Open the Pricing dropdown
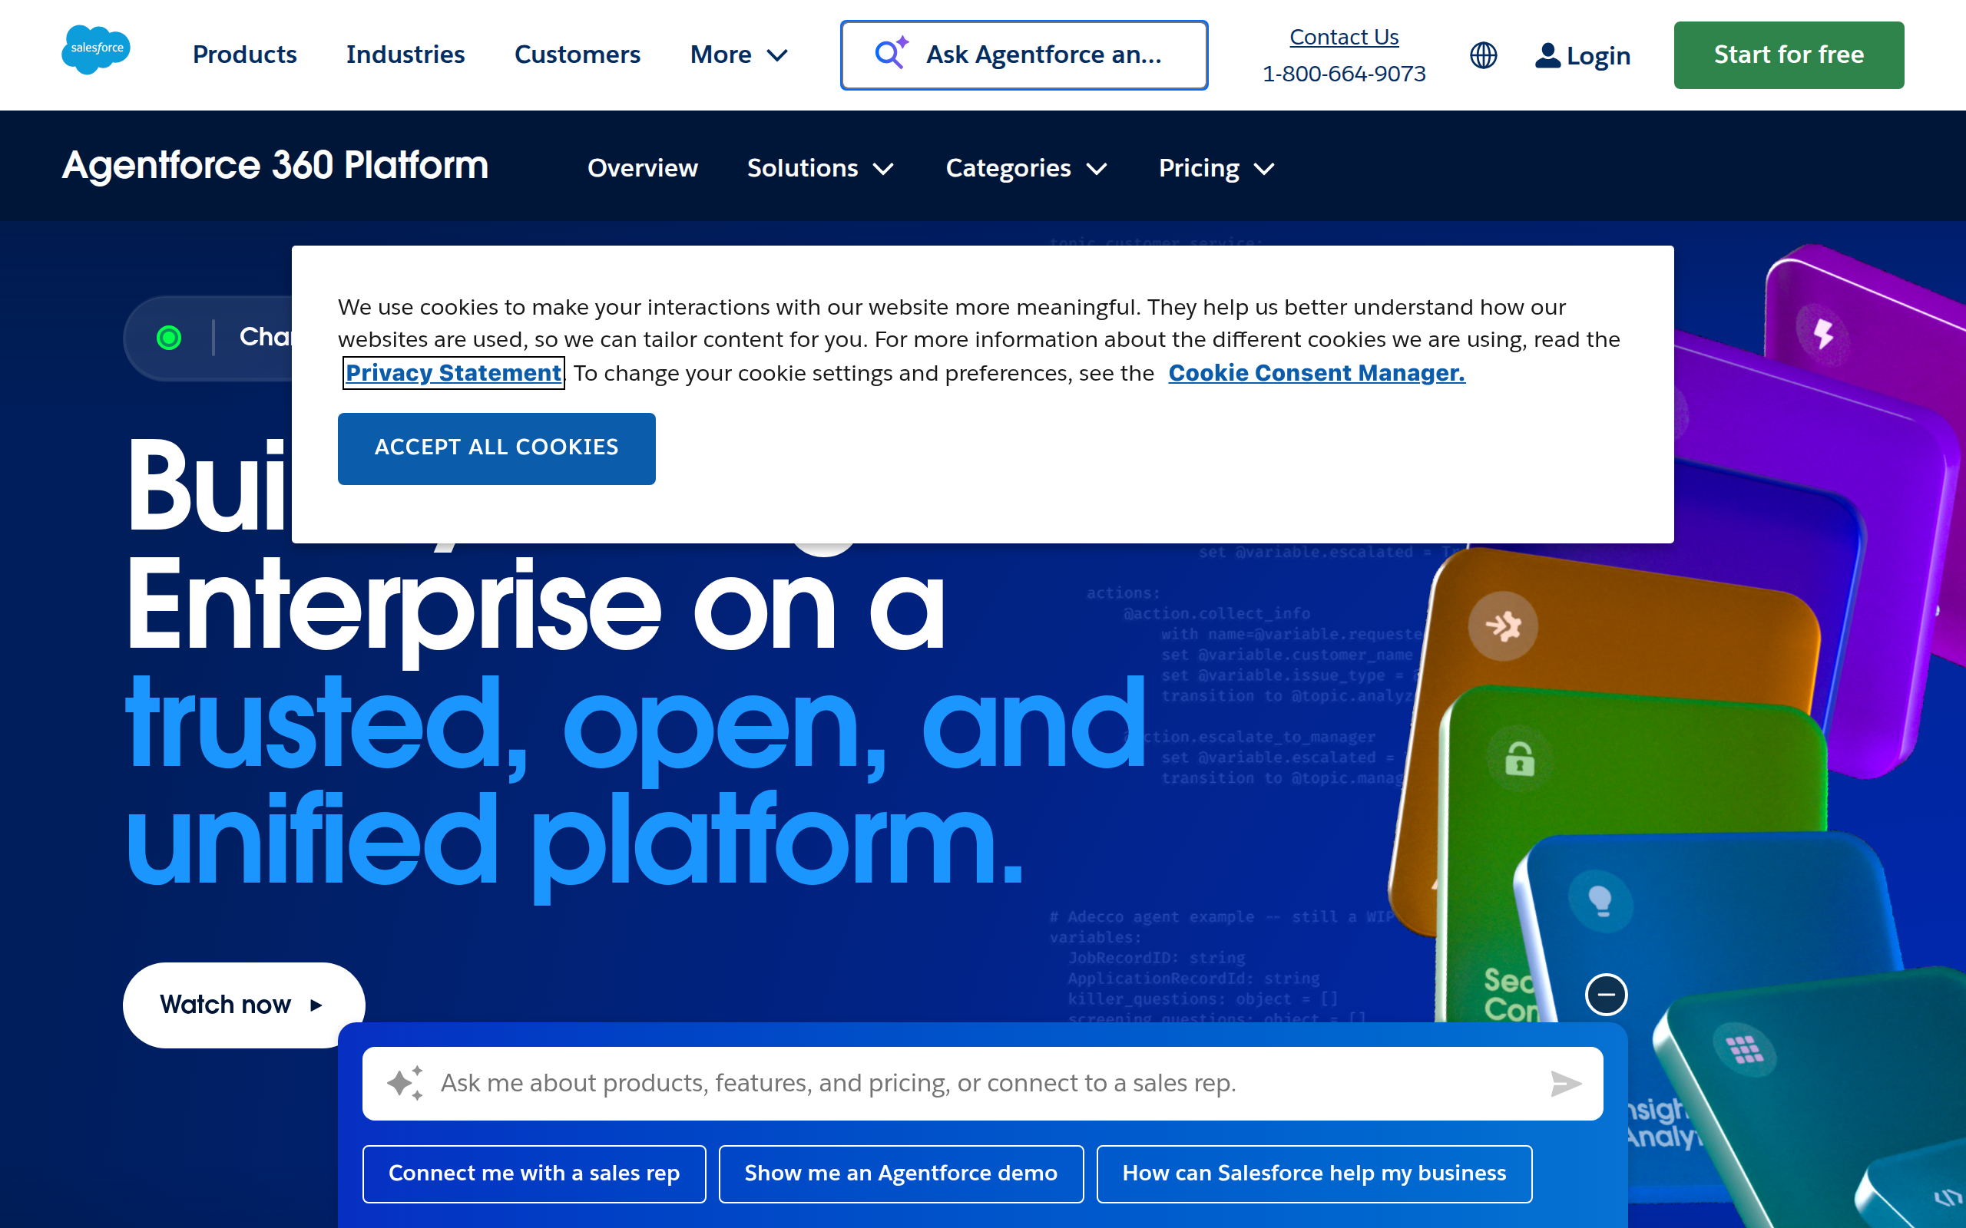The height and width of the screenshot is (1228, 1966). point(1216,168)
